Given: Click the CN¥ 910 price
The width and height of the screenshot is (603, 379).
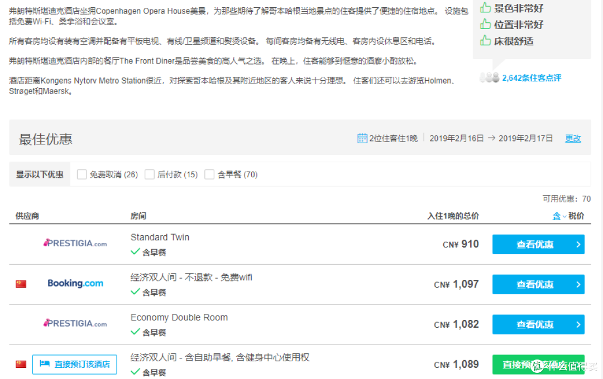Looking at the screenshot, I should [x=461, y=244].
